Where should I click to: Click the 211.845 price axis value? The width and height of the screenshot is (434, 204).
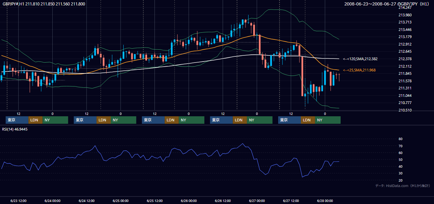coord(405,73)
